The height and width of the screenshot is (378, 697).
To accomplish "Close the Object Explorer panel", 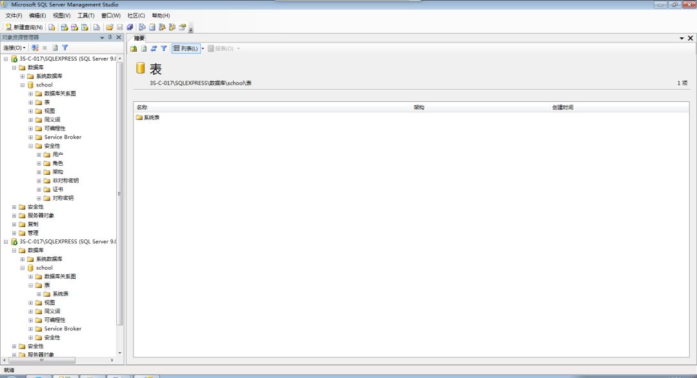I will [119, 38].
